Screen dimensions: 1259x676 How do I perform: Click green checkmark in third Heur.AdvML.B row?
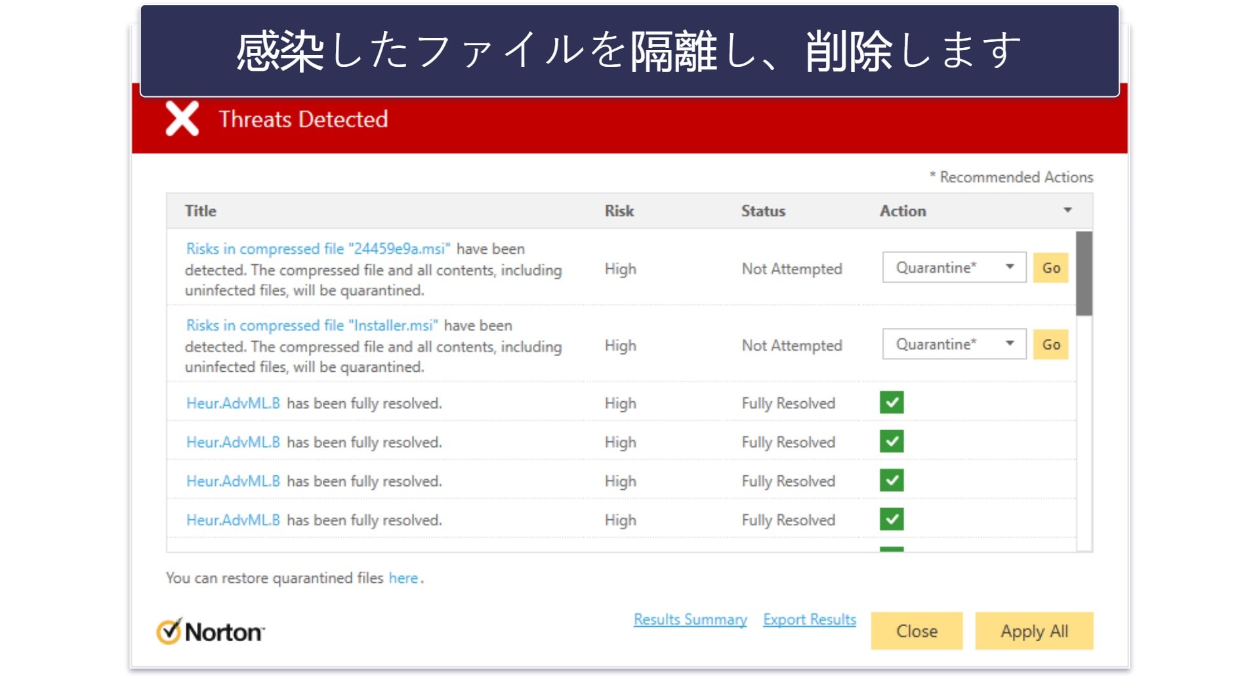tap(892, 481)
